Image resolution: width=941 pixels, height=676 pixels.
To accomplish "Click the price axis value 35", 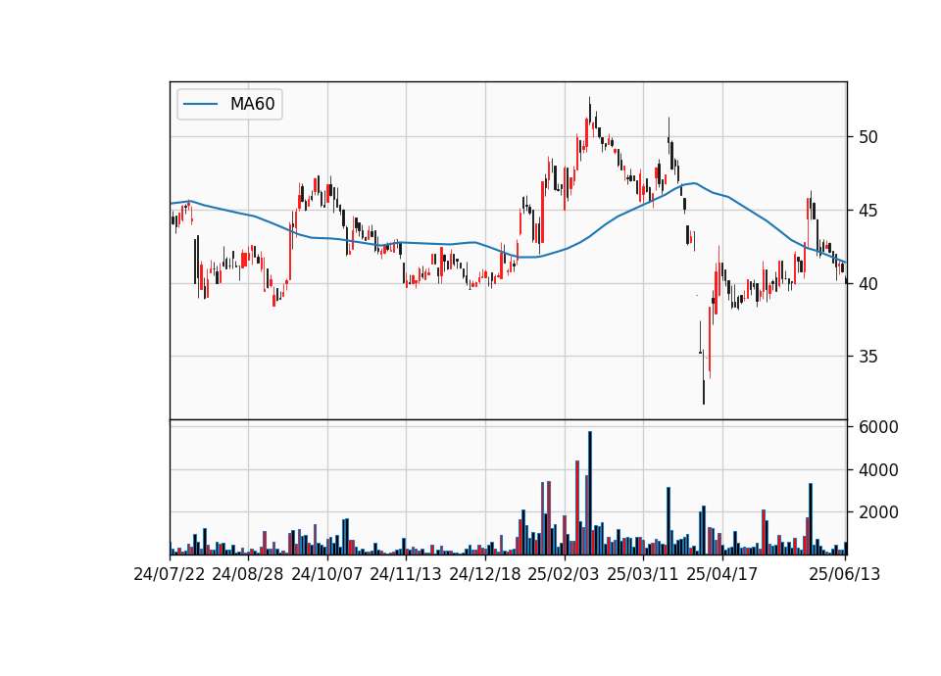I will (x=867, y=357).
